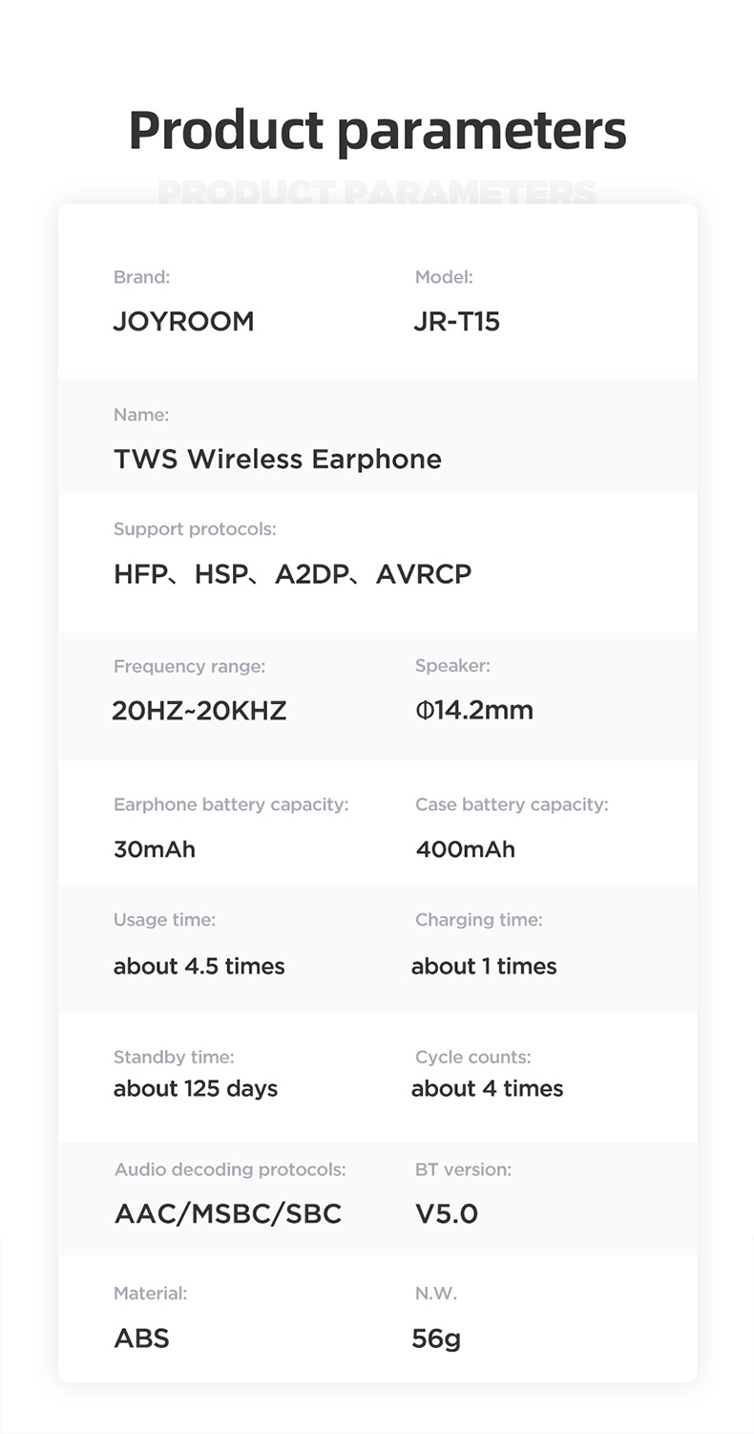Select the about 4.5 times usage value
The width and height of the screenshot is (754, 1434).
coord(199,966)
